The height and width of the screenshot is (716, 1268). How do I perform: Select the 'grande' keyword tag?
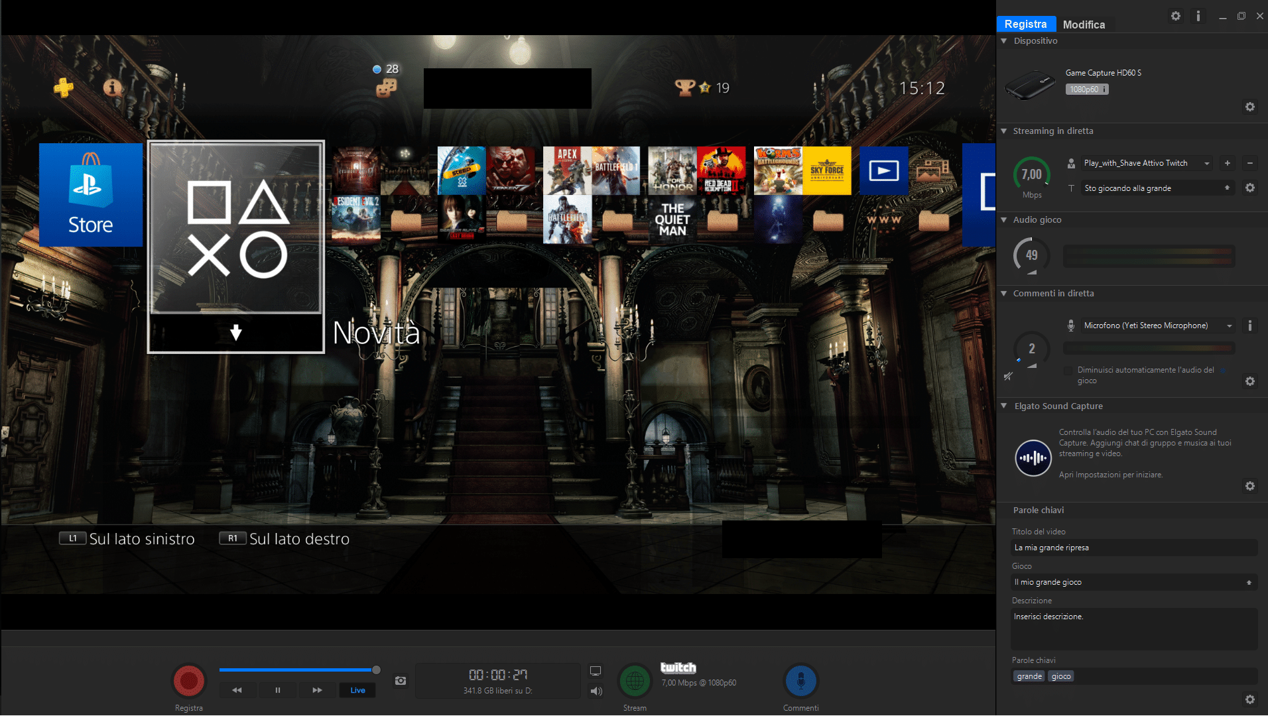[x=1029, y=676]
